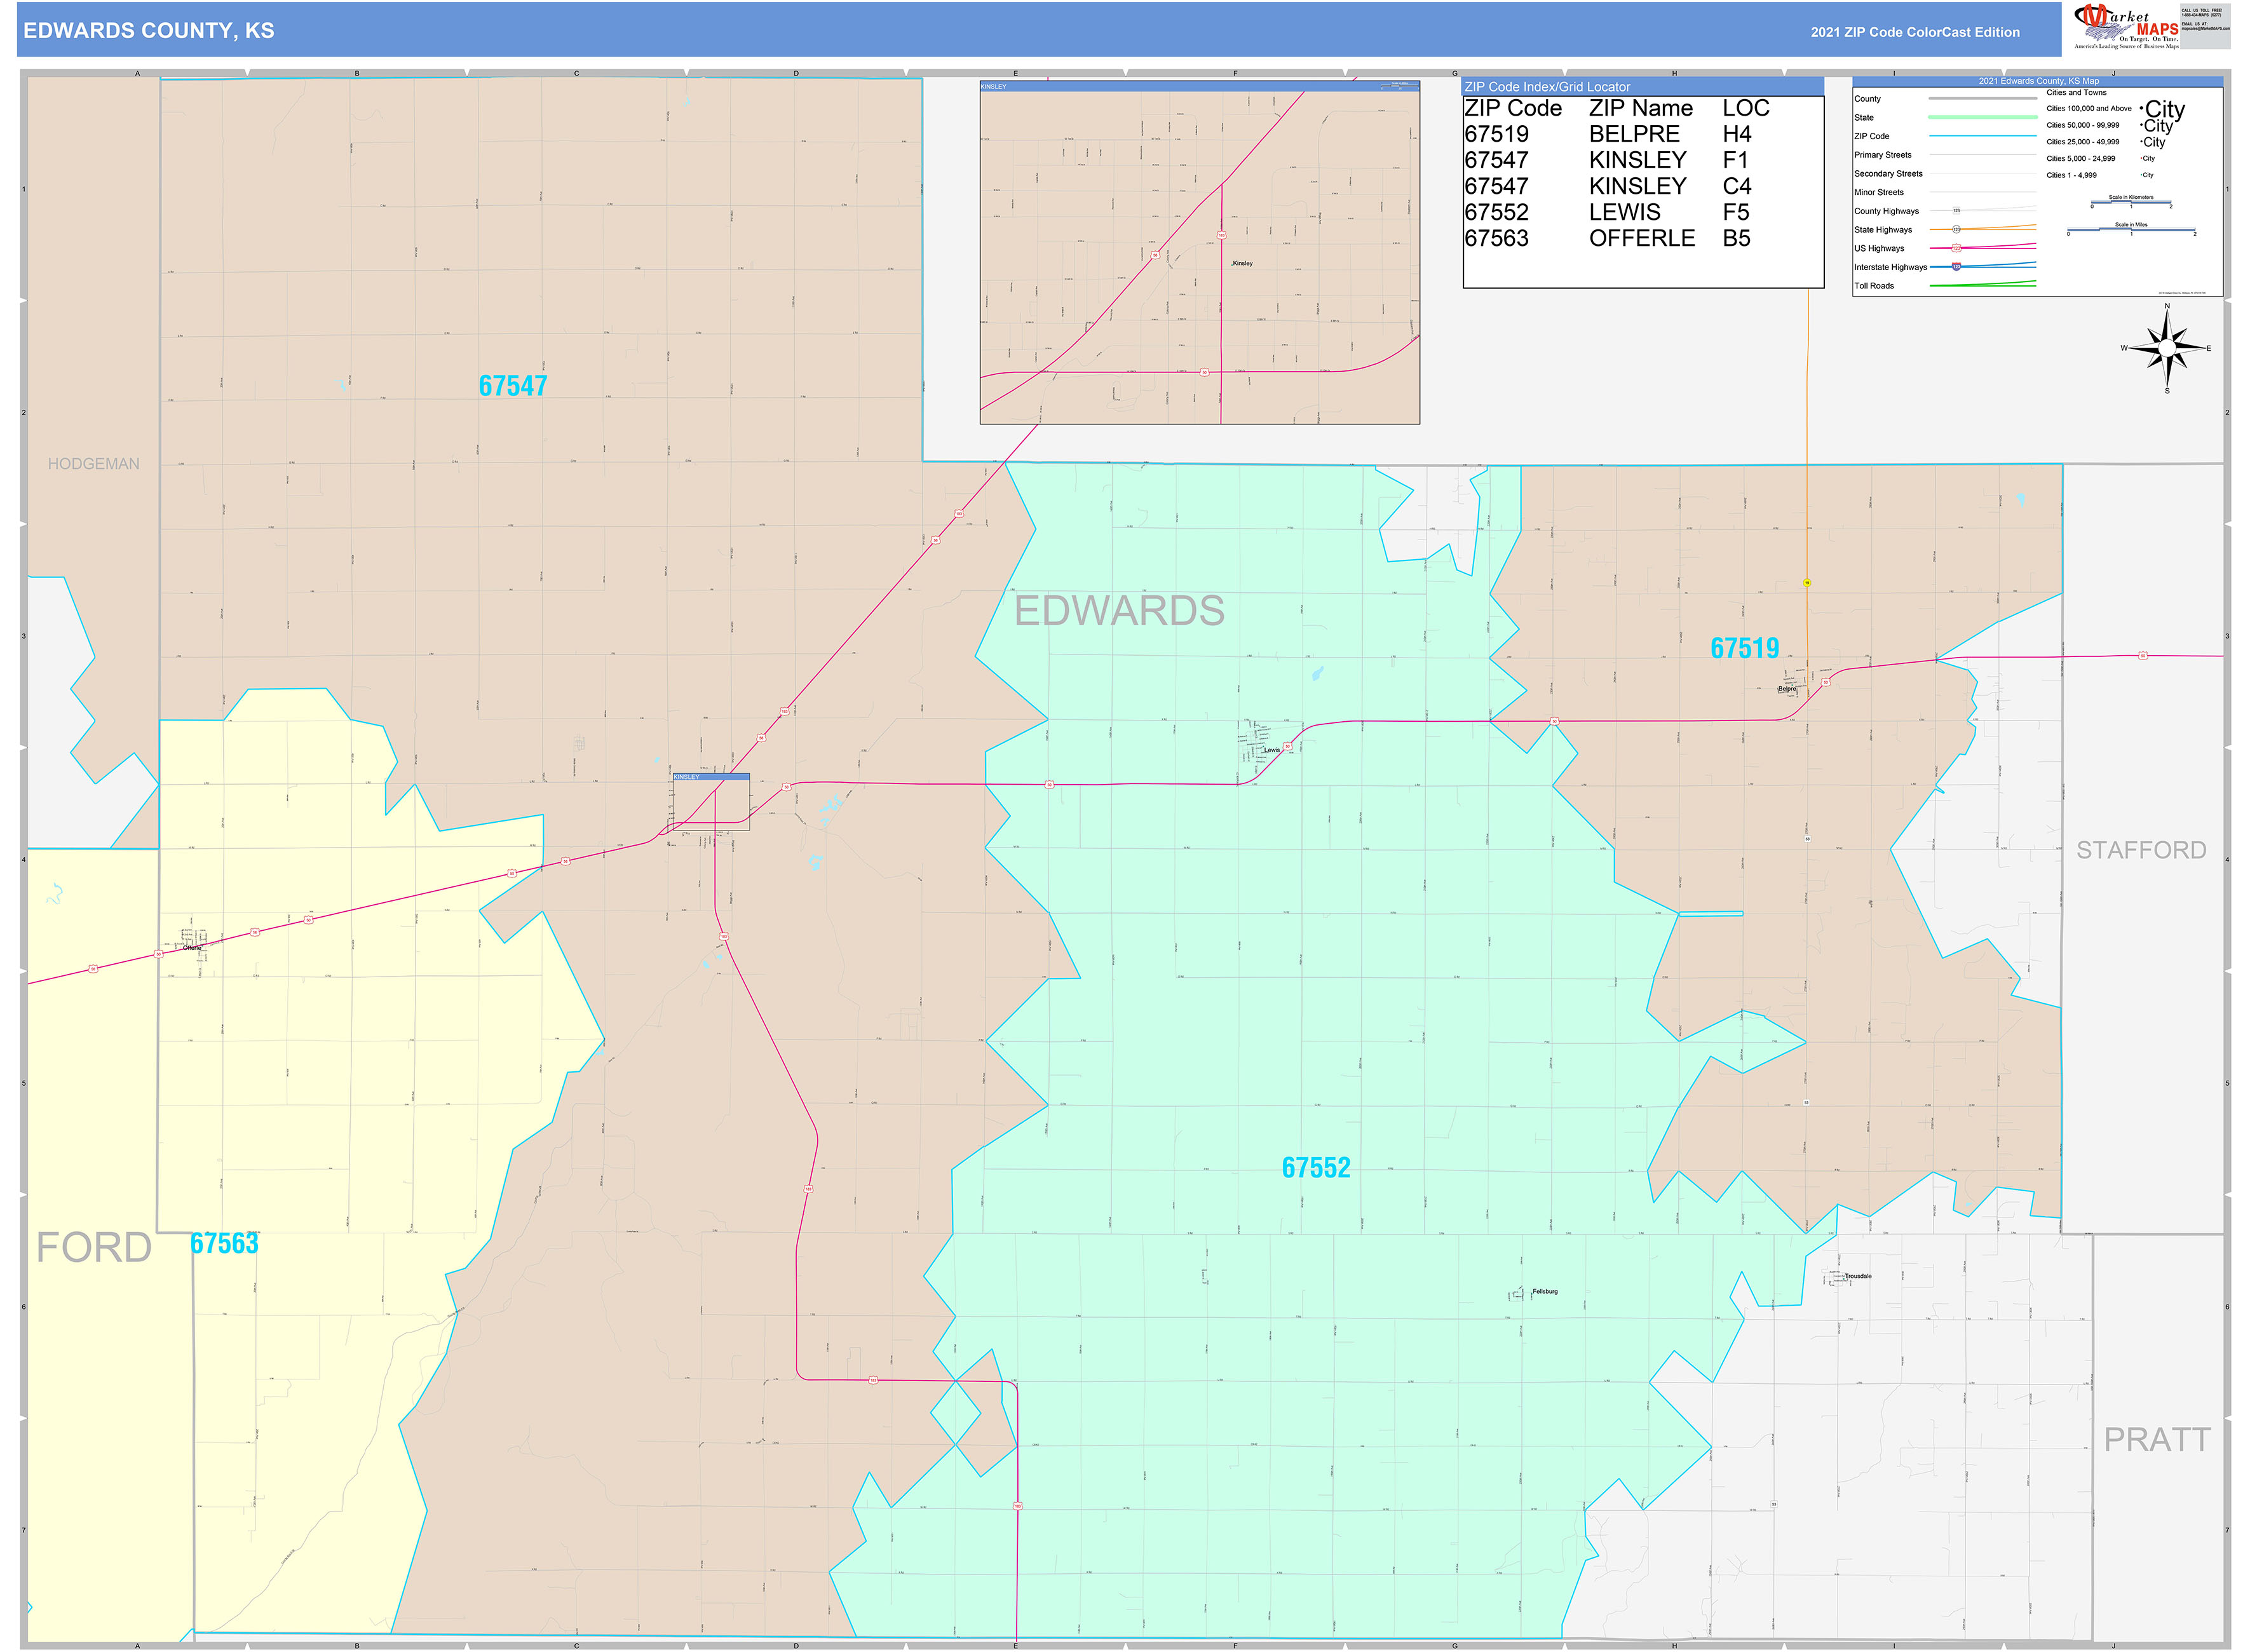Select the 2021 Edwards County KS Map legend title
The height and width of the screenshot is (1652, 2250).
2037,83
